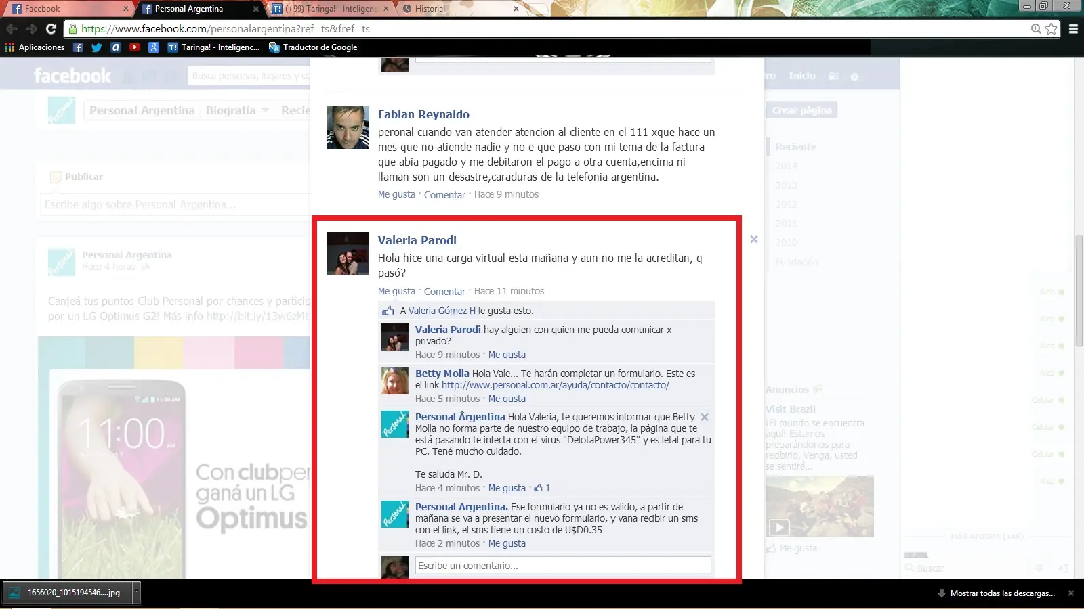Click 'Mostrar todas las descargas...' link
Viewport: 1084px width, 609px height.
(1002, 593)
